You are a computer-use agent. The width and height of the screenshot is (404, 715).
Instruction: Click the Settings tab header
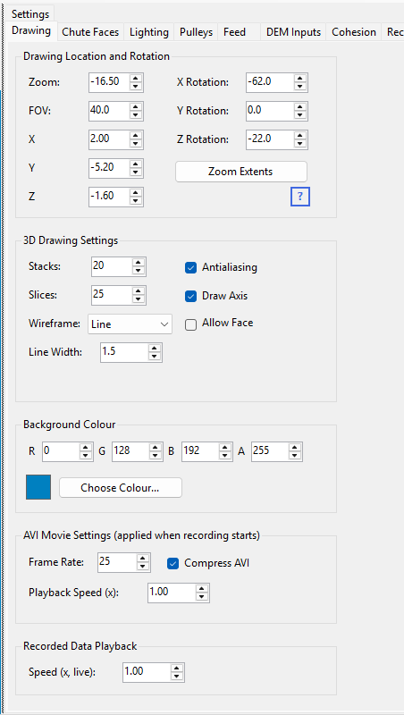coord(30,14)
